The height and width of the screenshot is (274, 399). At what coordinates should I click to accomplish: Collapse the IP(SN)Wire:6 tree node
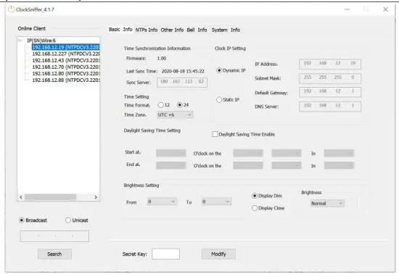(20, 41)
